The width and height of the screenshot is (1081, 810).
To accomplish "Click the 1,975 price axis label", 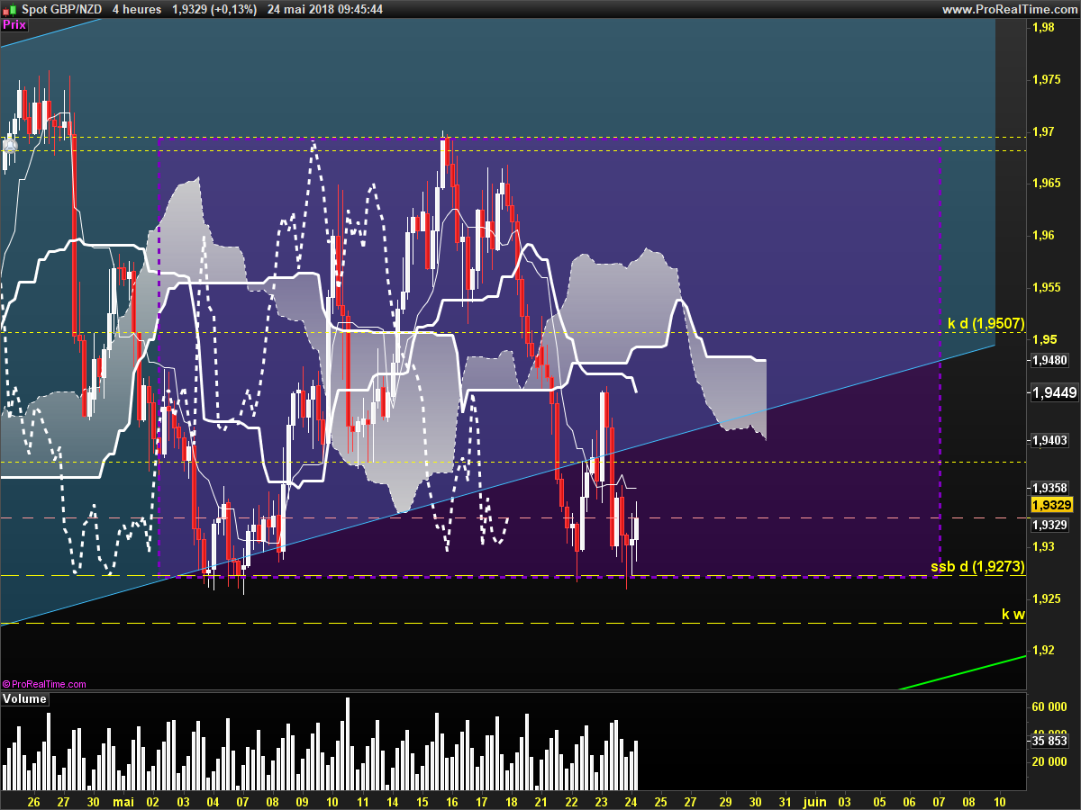I will point(1046,80).
